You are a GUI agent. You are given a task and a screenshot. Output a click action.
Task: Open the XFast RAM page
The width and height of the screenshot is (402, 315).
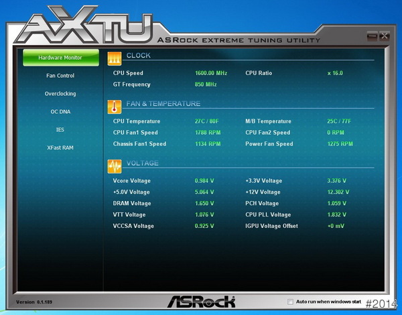(x=60, y=147)
